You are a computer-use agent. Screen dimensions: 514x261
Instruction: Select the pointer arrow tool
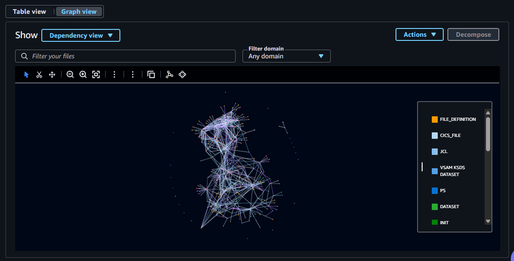point(27,75)
